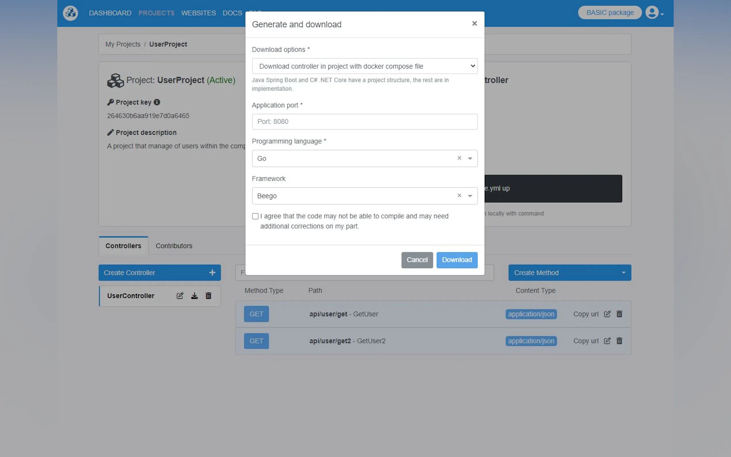Click trash icon for UserController
Viewport: 731px width, 457px height.
(x=209, y=296)
